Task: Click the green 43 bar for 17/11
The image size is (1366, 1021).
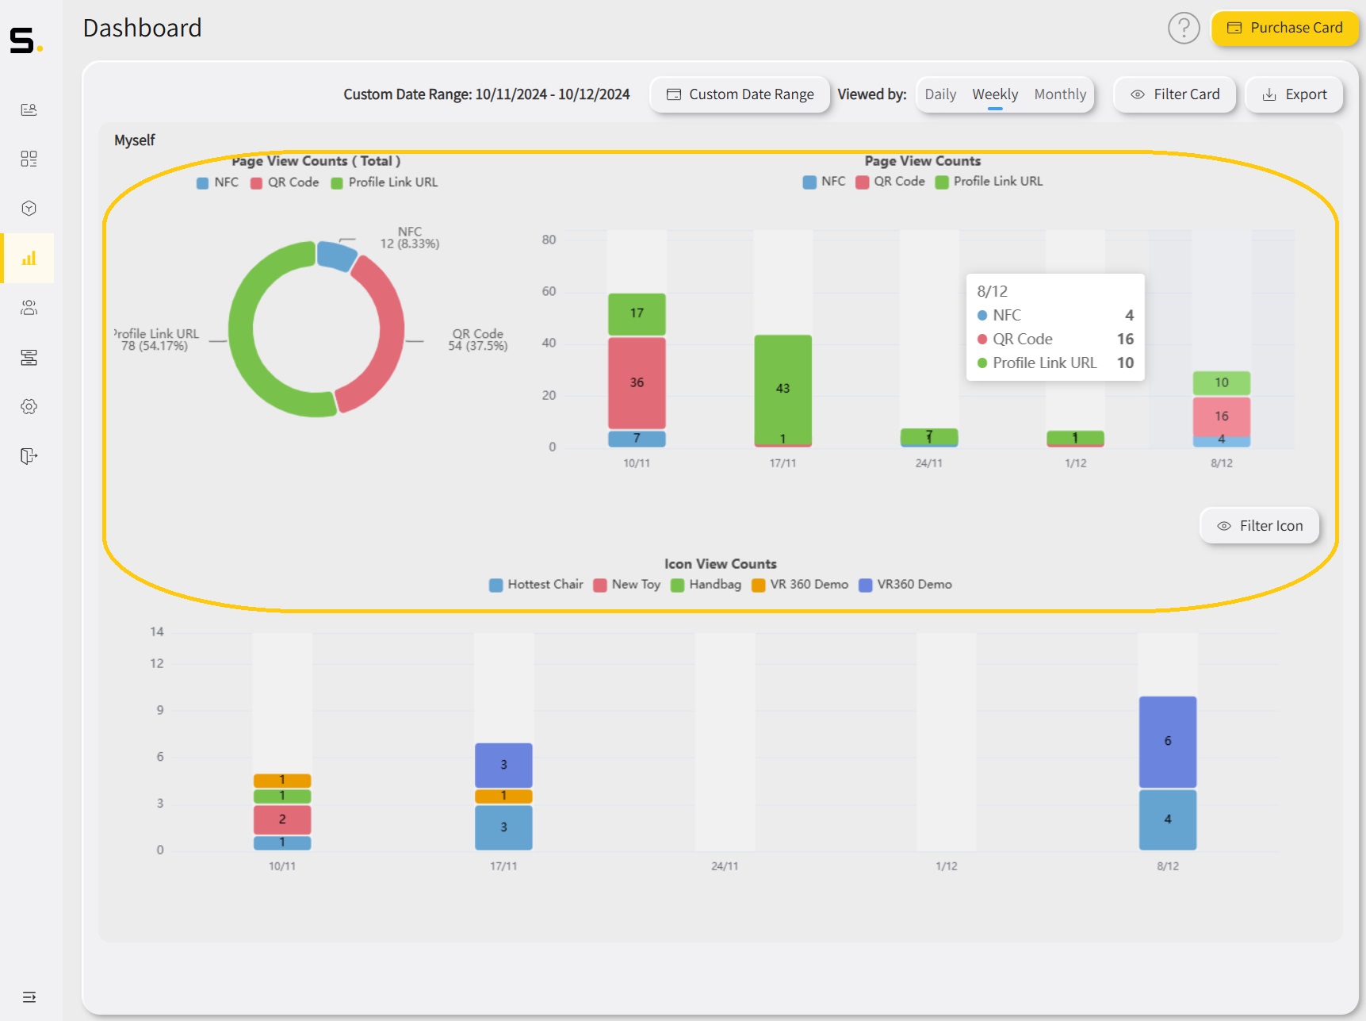Action: tap(783, 389)
